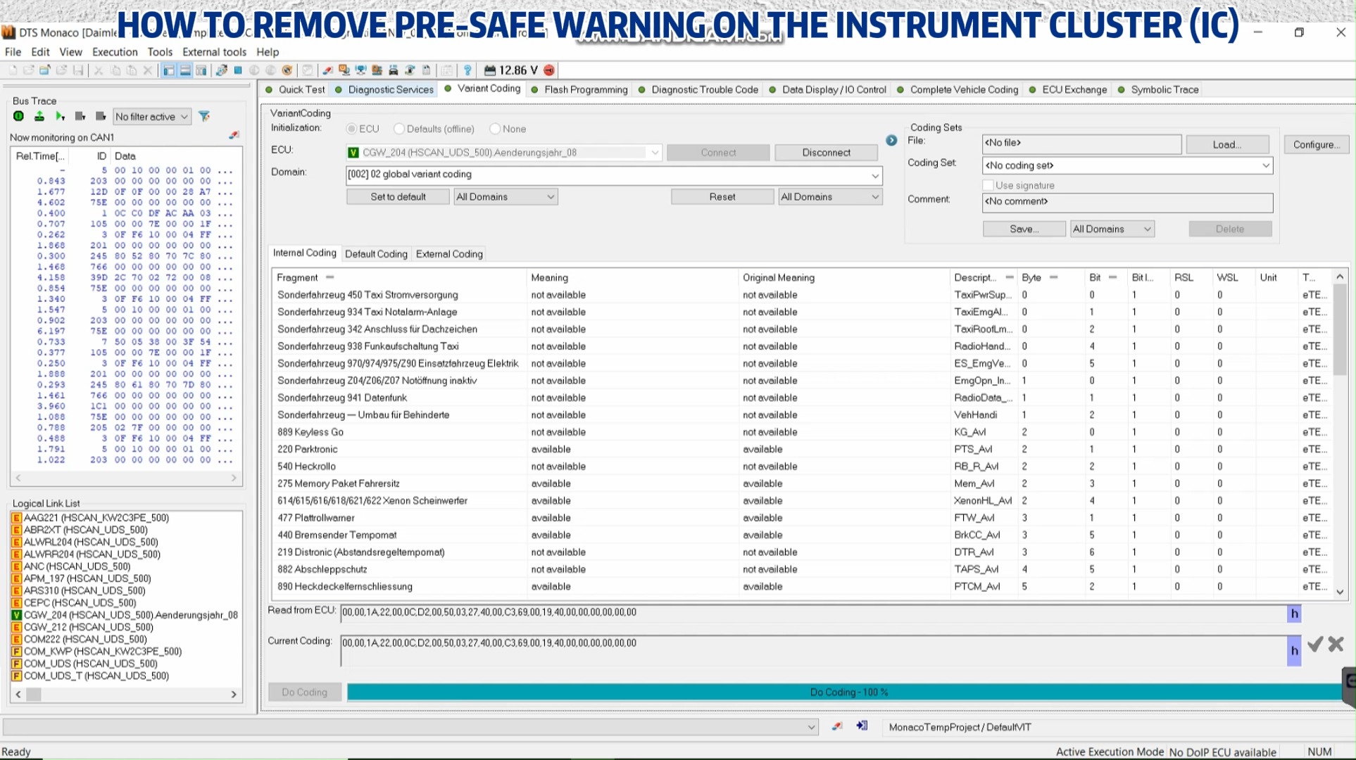Click the X icon beside Current Coding

[x=1336, y=644]
